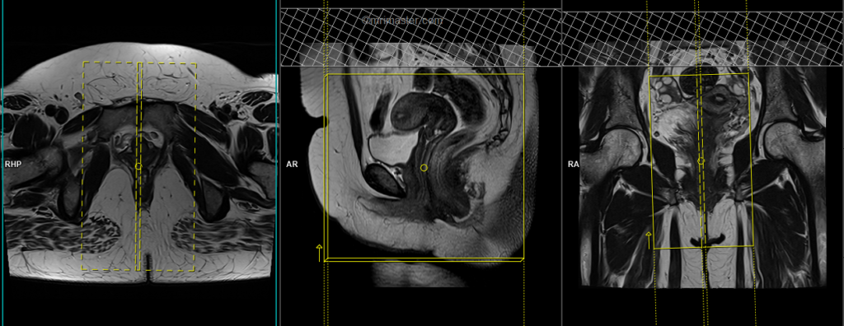Click the center circle marker in sagittal view

coord(424,168)
